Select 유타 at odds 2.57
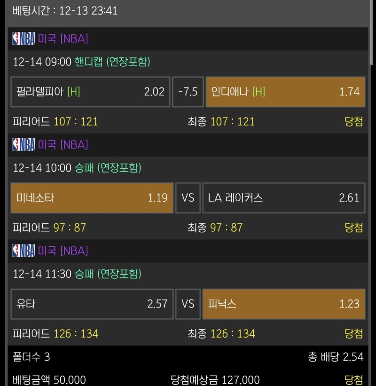Screen dimensions: 376x386 [92, 304]
